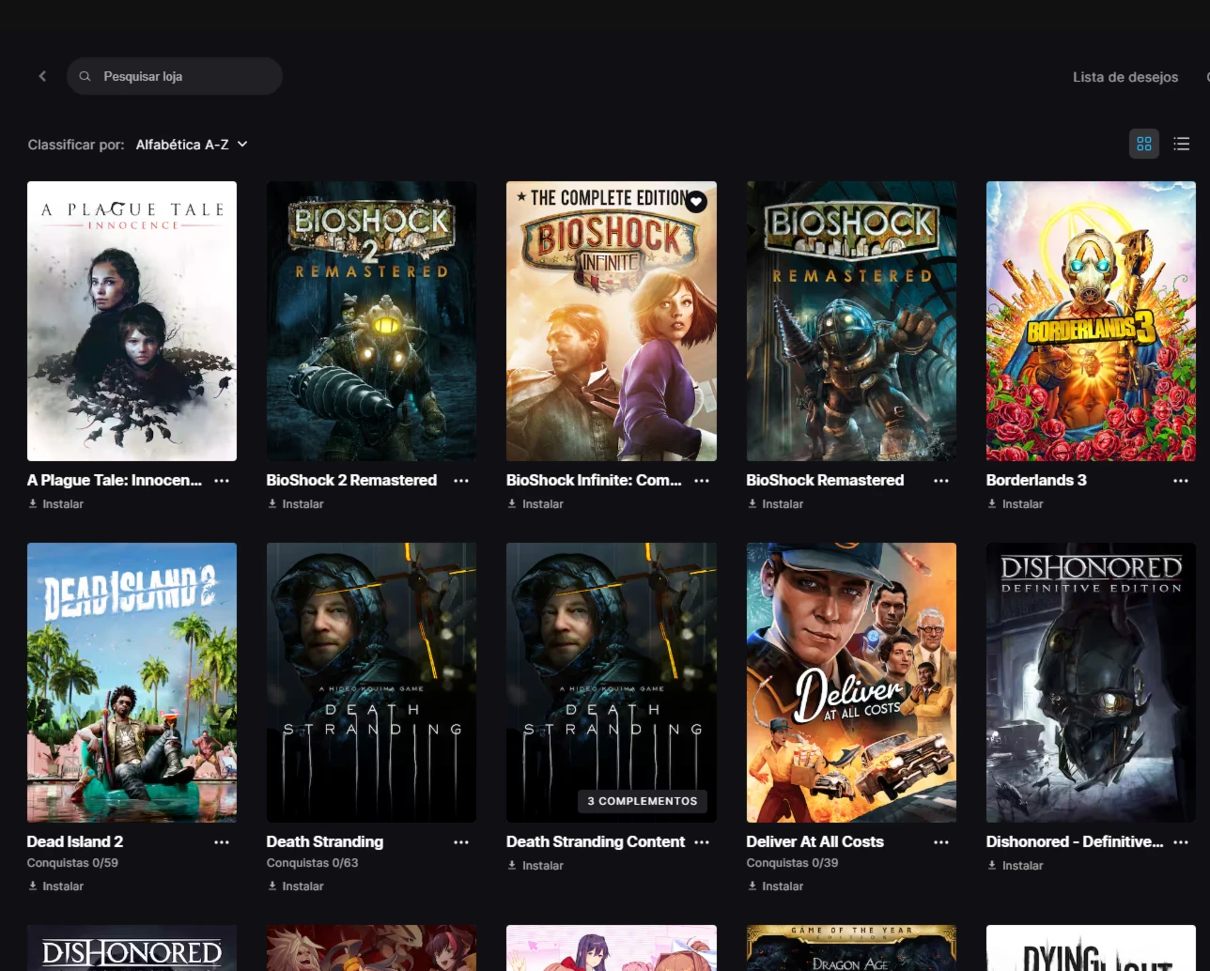Screen dimensions: 1210x971
Task: Open options menu for Death Stranding Content
Action: (x=702, y=842)
